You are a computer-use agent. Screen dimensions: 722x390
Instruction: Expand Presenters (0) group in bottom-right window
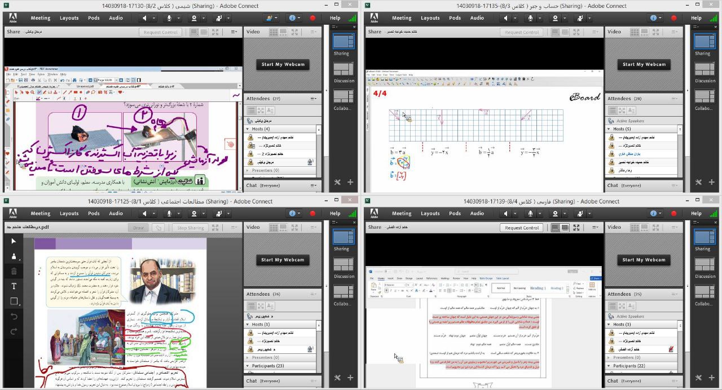[x=610, y=357]
